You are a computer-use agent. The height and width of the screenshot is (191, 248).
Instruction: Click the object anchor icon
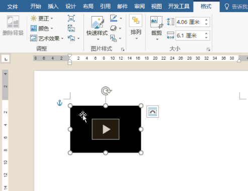[60, 103]
